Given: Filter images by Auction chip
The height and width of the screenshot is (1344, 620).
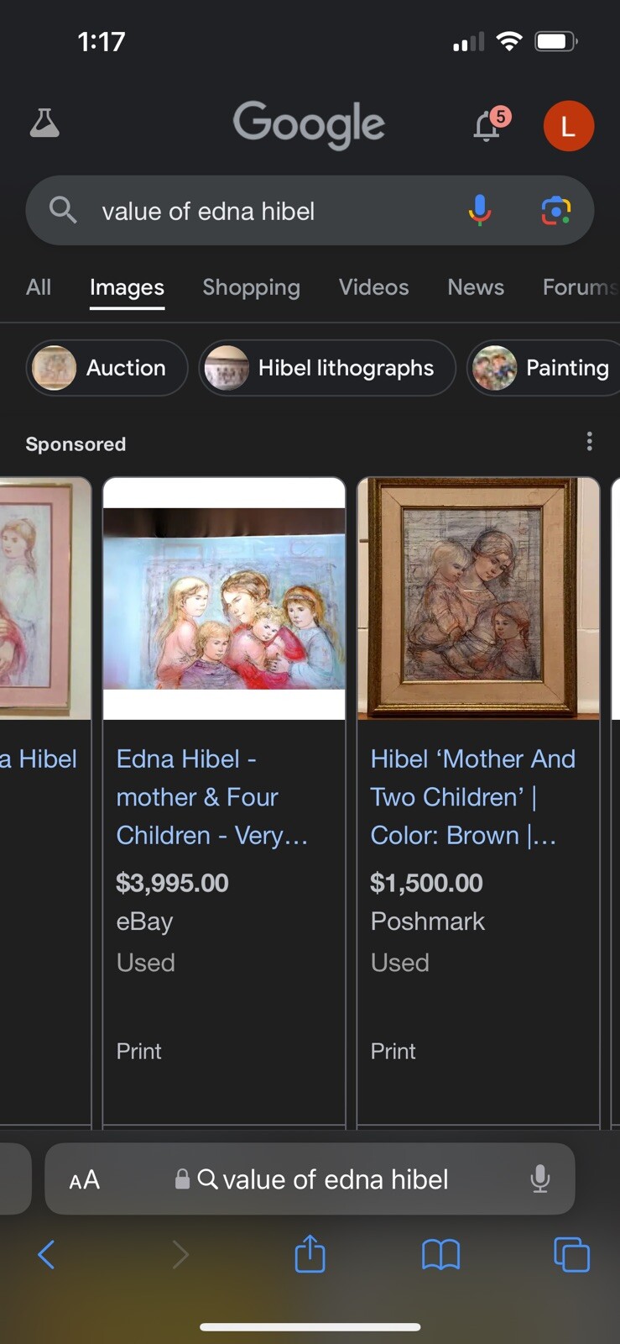Looking at the screenshot, I should (x=107, y=368).
